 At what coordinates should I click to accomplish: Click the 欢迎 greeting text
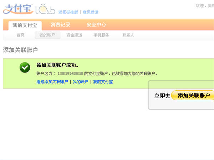tap(200, 6)
